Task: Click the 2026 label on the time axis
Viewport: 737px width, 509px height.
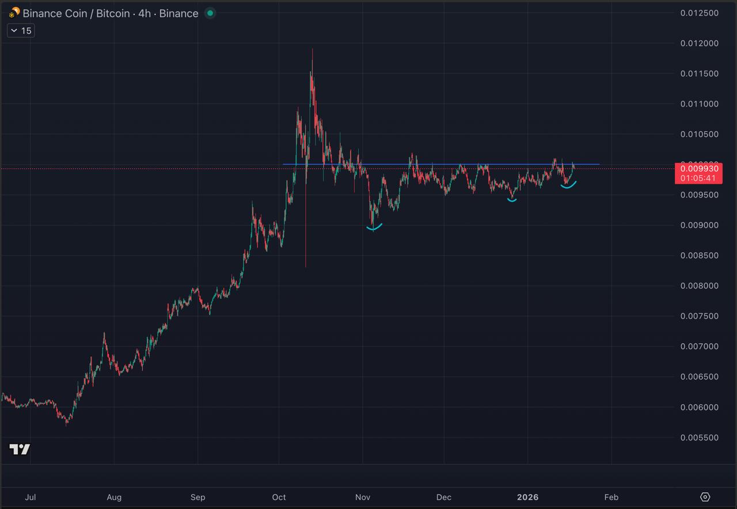Action: pyautogui.click(x=527, y=497)
